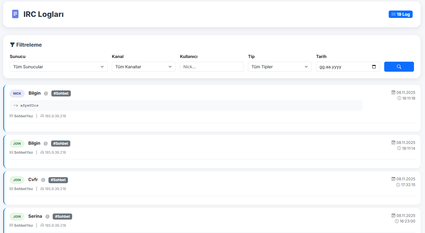Click the NICK type badge
Viewport: 425px width, 233px height.
pyautogui.click(x=17, y=94)
